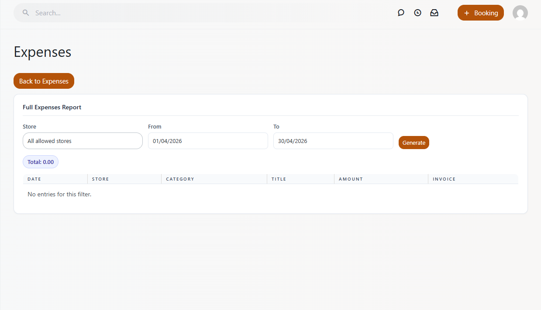
Task: Expand the Store dropdown showing All allowed stores
Action: point(83,141)
